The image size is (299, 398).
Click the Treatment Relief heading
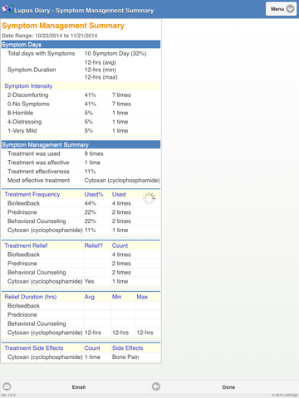pyautogui.click(x=26, y=245)
